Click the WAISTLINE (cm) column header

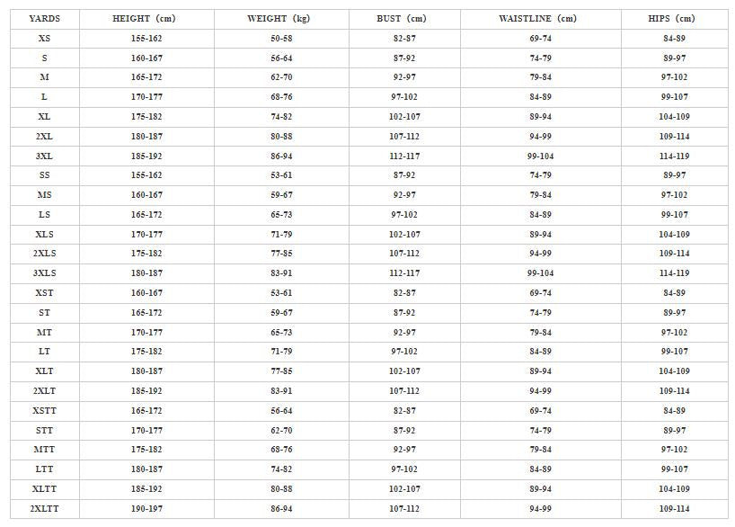click(540, 18)
